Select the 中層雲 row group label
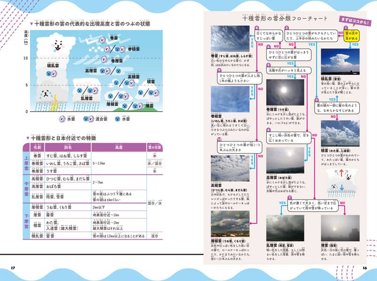377x281 pixels. (x=26, y=189)
